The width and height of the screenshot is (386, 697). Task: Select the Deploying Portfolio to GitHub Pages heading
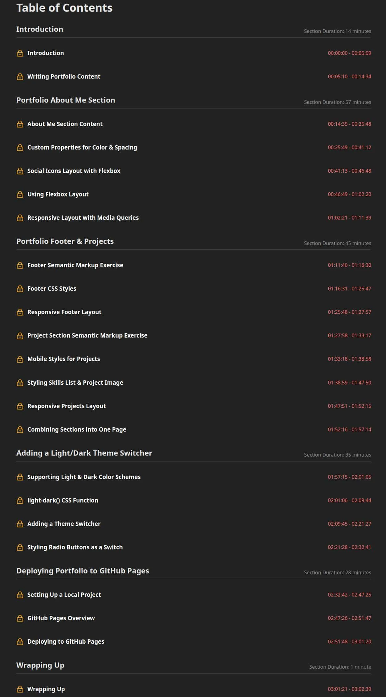[83, 571]
